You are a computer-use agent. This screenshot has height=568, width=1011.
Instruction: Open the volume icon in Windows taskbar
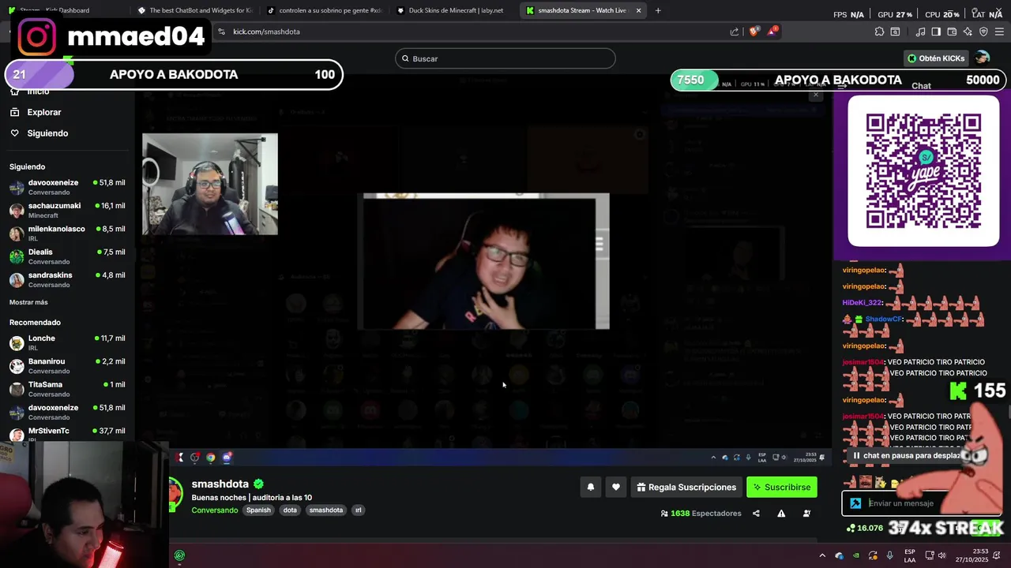click(941, 555)
